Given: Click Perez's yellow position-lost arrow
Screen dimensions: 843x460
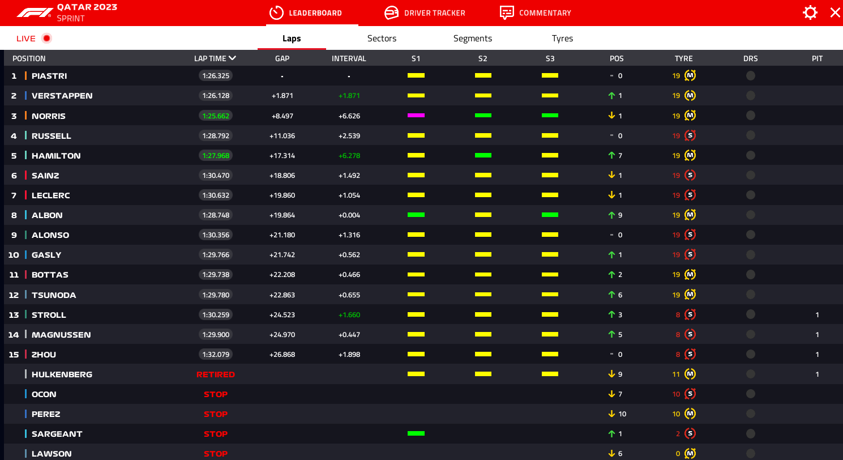Looking at the screenshot, I should click(x=611, y=414).
